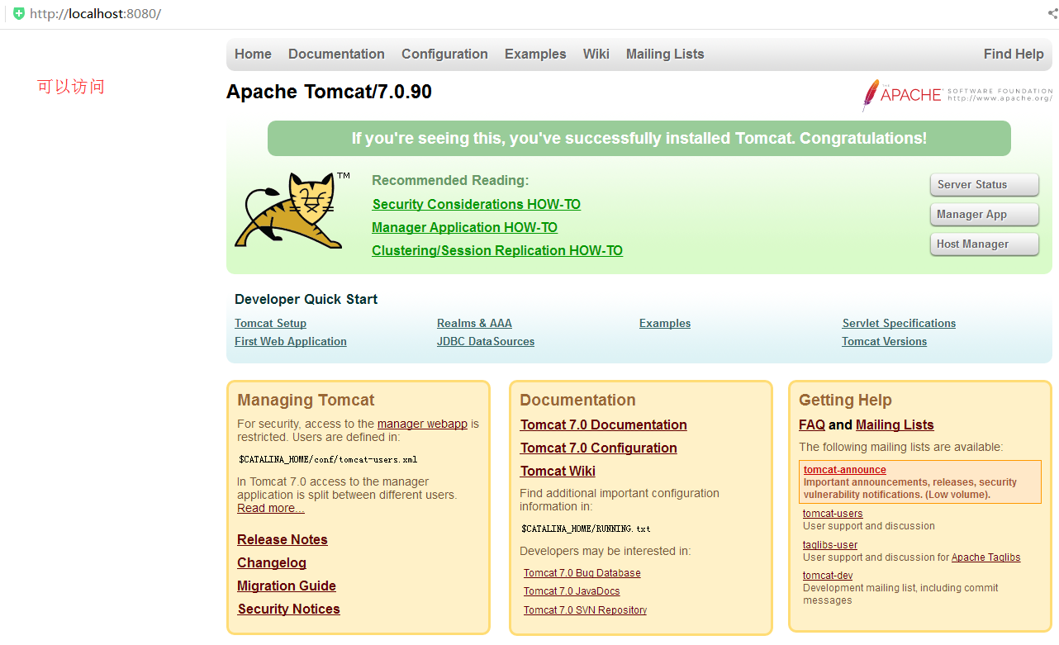Click $CATALINA_HOME/RUNNING.txt path text
Screen dimensions: 1059x645
pos(586,529)
